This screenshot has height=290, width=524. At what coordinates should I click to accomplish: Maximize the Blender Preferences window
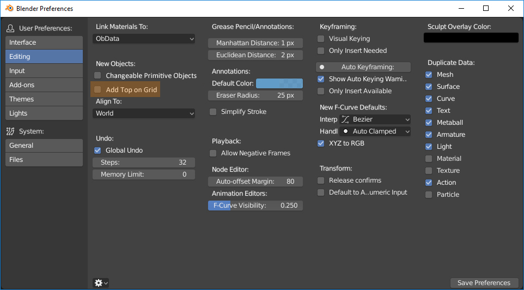[x=486, y=8]
